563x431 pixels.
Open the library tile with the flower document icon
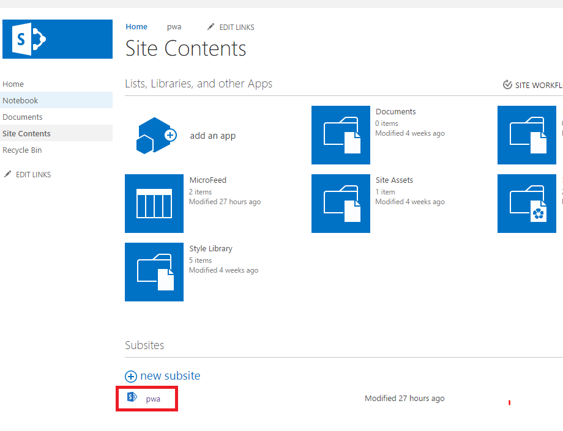[x=527, y=204]
